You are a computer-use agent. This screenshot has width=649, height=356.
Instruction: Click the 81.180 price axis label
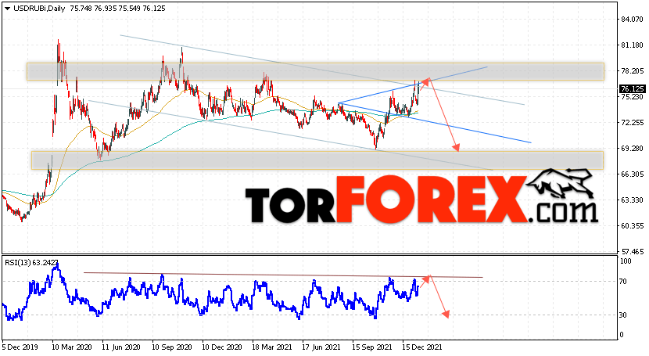[x=633, y=45]
